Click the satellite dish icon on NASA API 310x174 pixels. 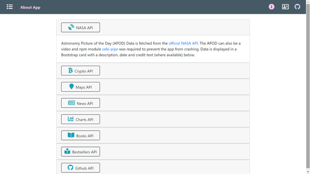[x=71, y=27]
